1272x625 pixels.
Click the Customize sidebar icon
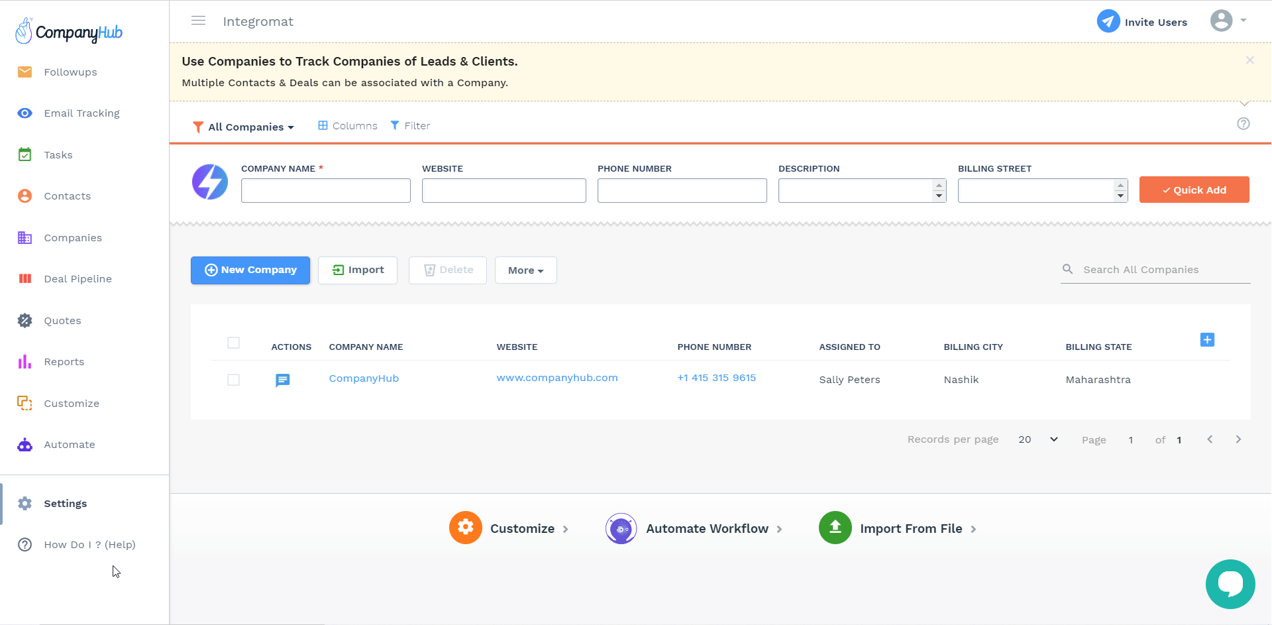[x=25, y=403]
